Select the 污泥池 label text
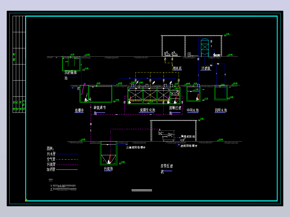 [108, 169]
